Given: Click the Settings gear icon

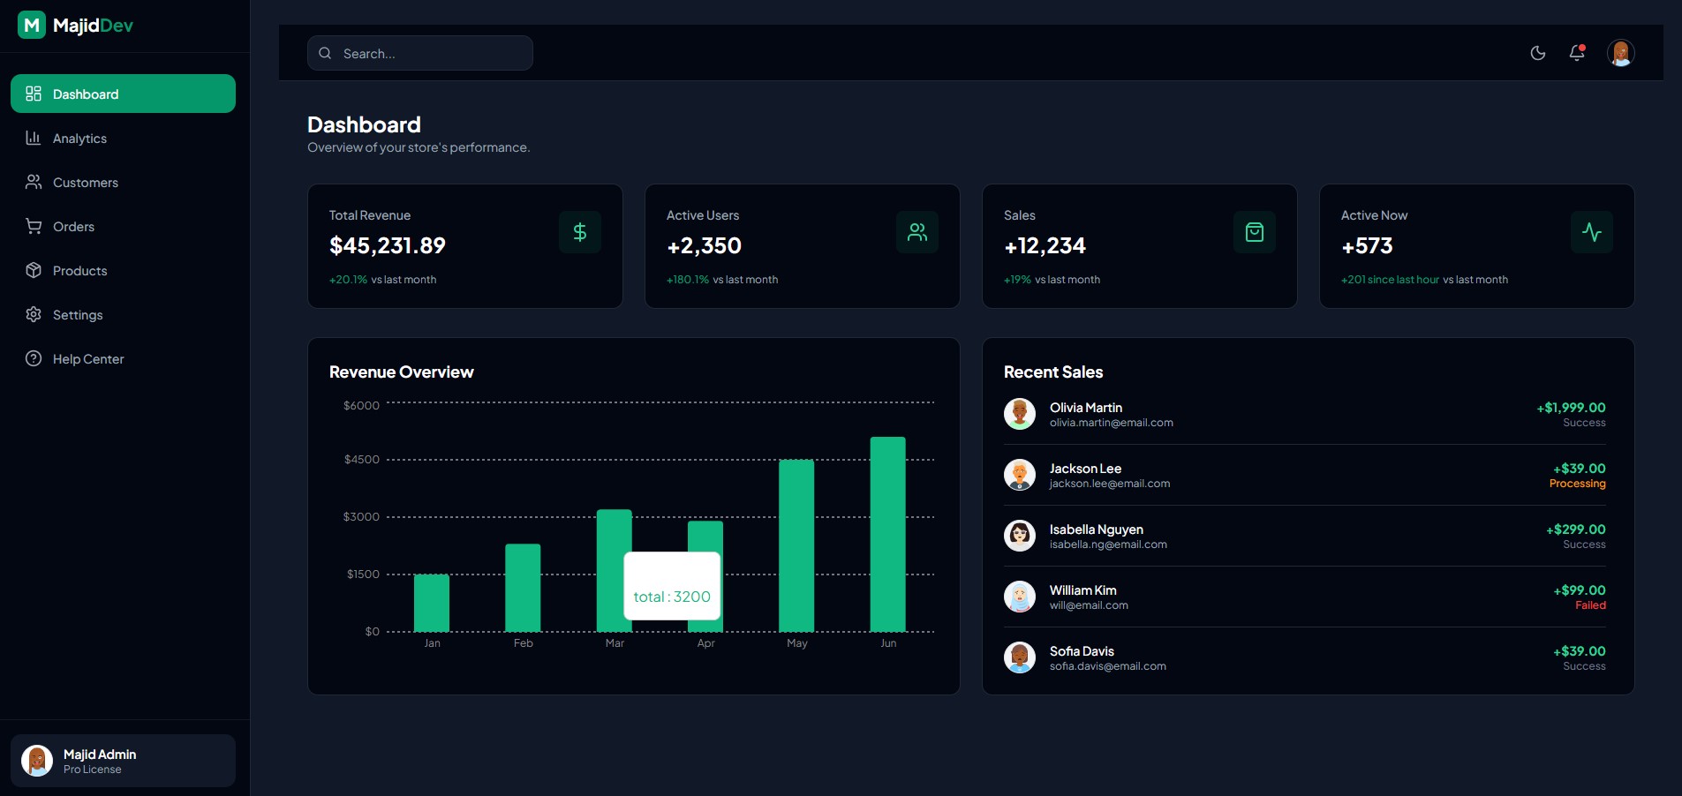Looking at the screenshot, I should tap(33, 315).
